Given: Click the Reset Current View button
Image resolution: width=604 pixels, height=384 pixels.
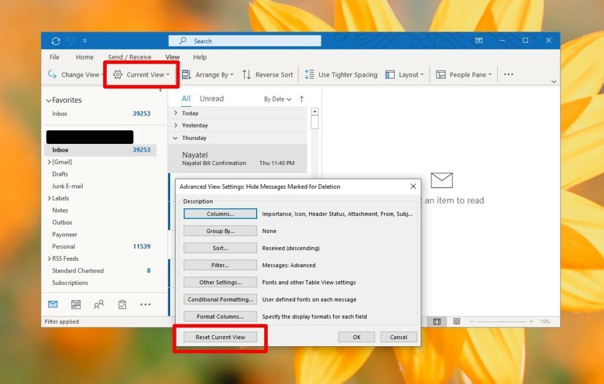Looking at the screenshot, I should [219, 337].
